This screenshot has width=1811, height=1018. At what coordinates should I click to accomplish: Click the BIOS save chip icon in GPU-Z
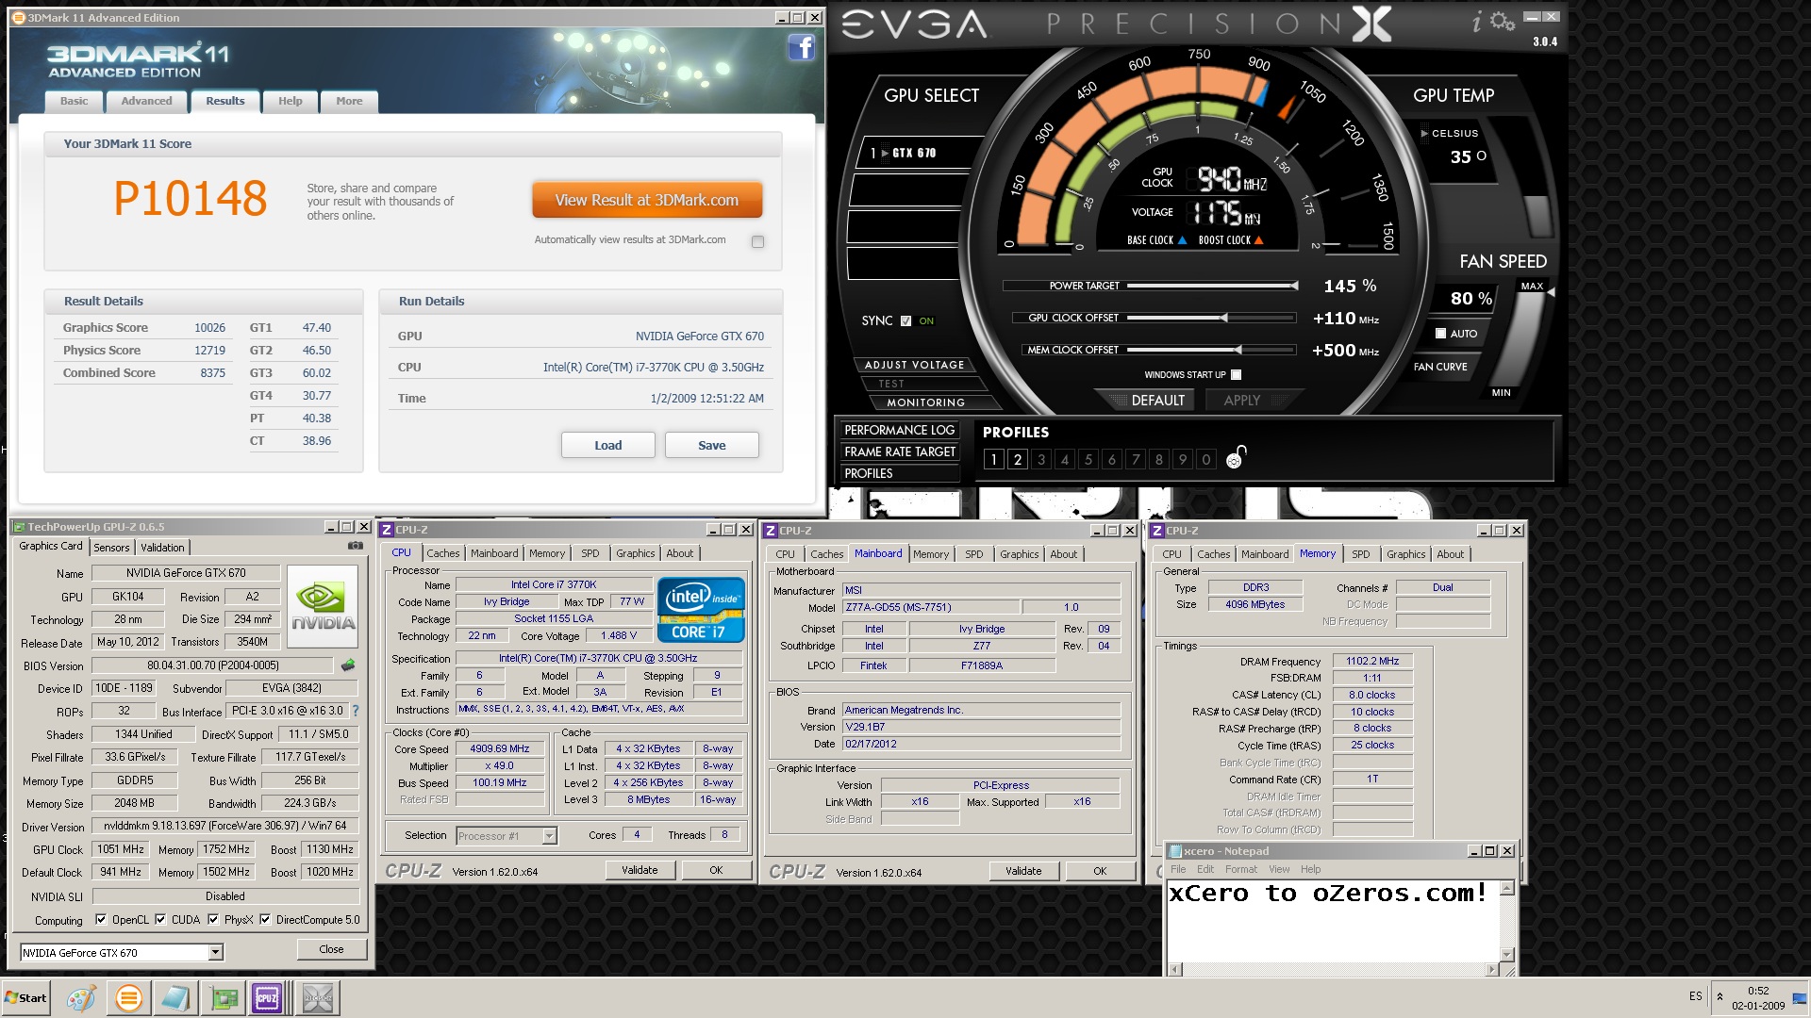pos(348,665)
